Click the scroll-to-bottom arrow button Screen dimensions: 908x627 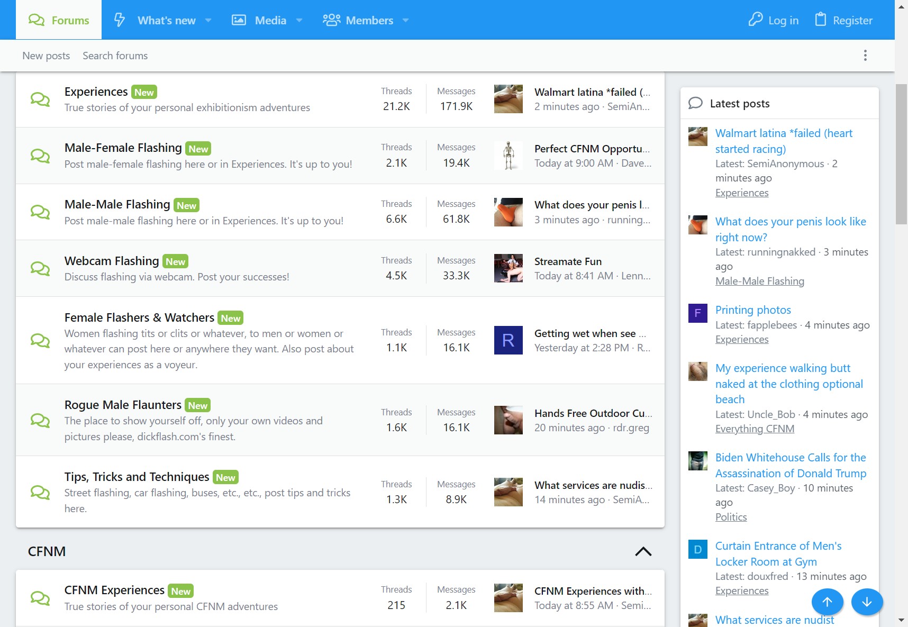click(x=867, y=602)
